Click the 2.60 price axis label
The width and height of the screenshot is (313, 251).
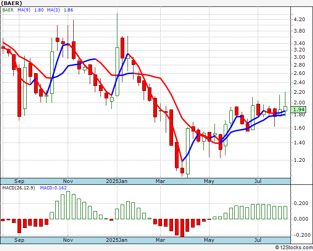click(299, 73)
